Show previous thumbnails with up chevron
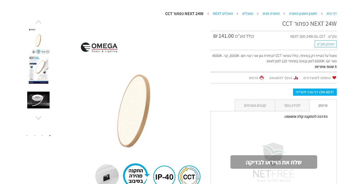This screenshot has height=184, width=349. click(x=38, y=22)
